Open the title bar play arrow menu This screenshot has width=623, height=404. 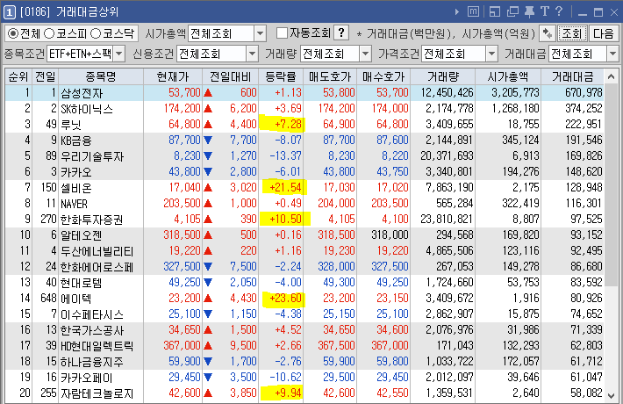[x=457, y=12]
